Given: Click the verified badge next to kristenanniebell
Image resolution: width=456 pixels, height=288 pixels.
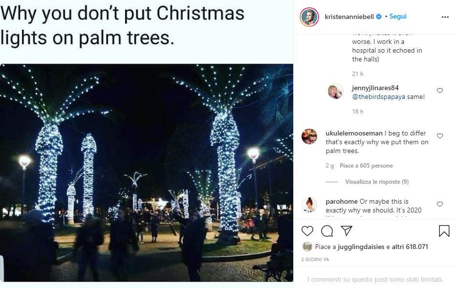Looking at the screenshot, I should coord(379,17).
